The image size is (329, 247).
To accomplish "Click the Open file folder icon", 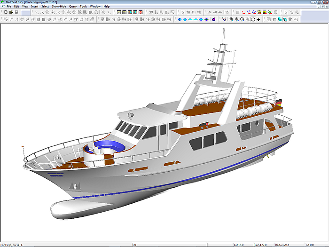I will (x=11, y=12).
